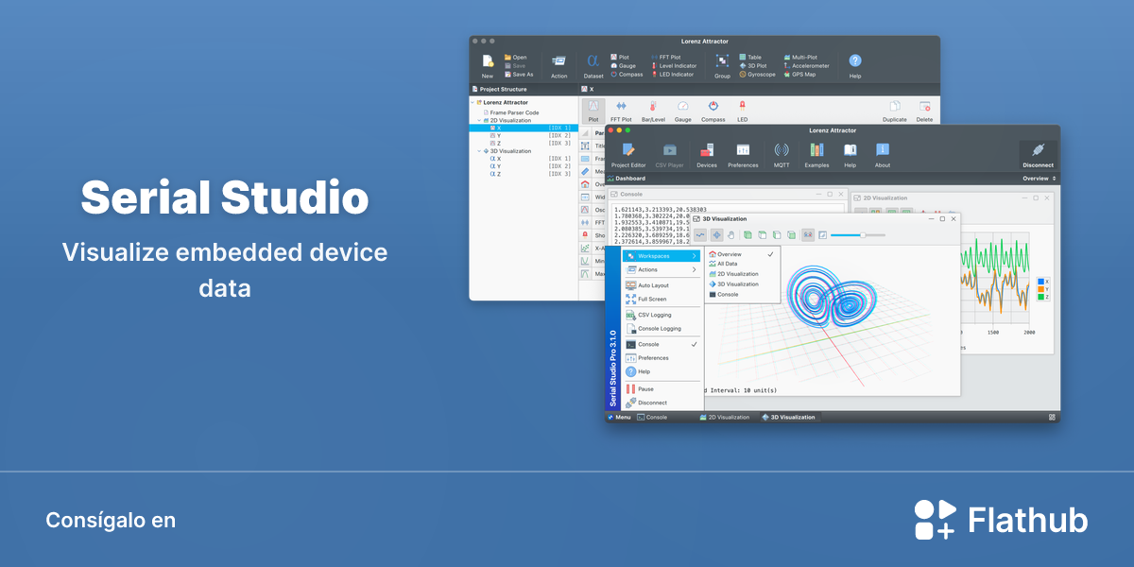The width and height of the screenshot is (1134, 567).
Task: Select the pan hand tool in 3D view
Action: pos(730,234)
